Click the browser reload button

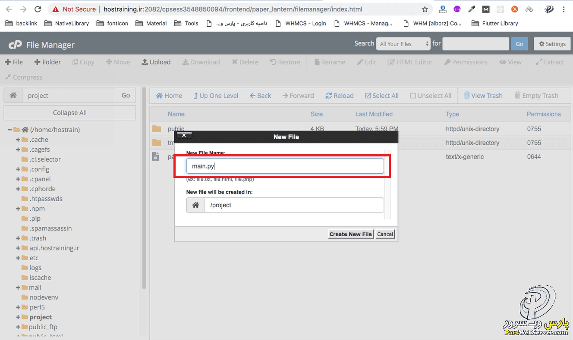pos(38,9)
